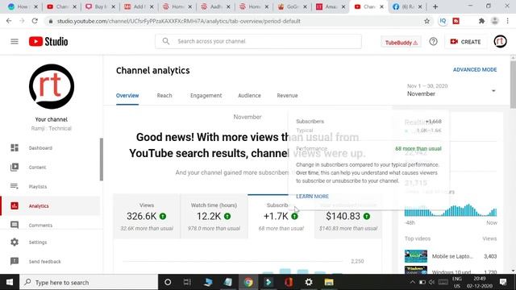Viewport: 516px width, 290px height.
Task: Select the Subscribers +1.7K card
Action: pos(281,216)
